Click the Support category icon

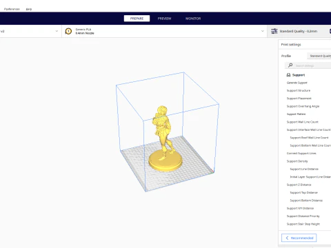tap(288, 75)
